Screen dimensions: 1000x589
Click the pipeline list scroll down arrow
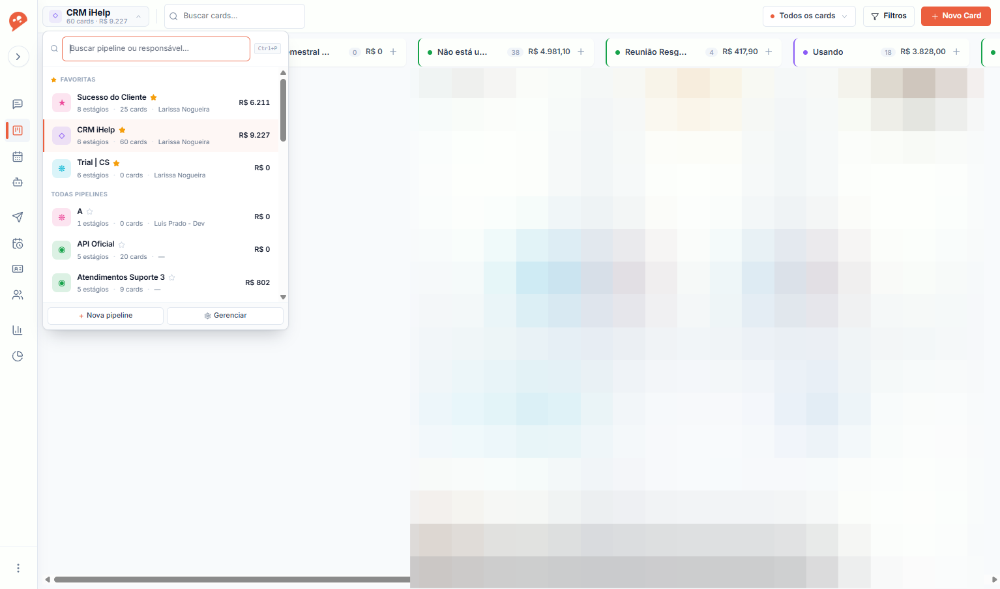(x=283, y=297)
